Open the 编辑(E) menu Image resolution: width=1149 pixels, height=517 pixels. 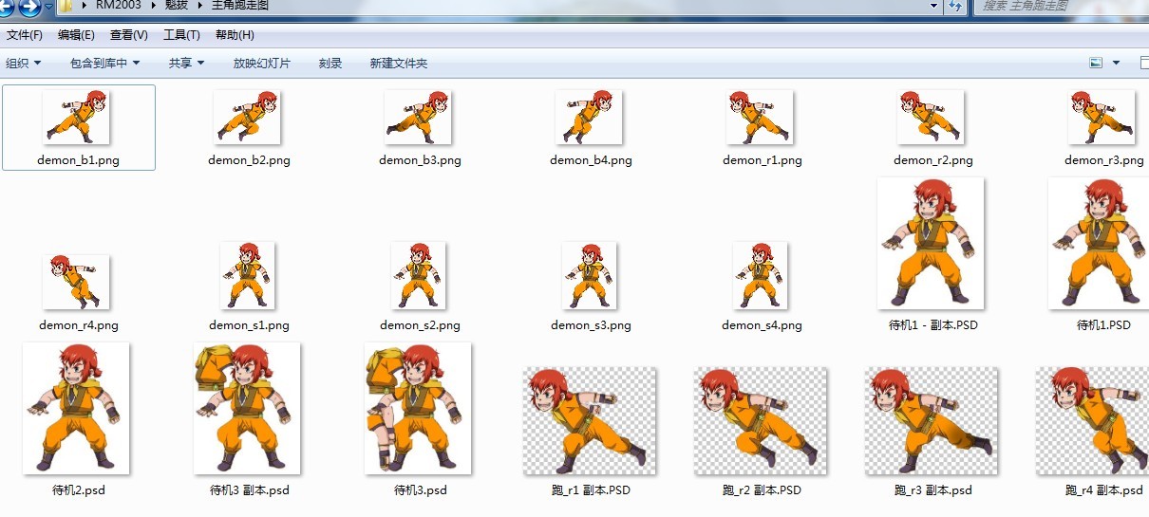pos(77,35)
